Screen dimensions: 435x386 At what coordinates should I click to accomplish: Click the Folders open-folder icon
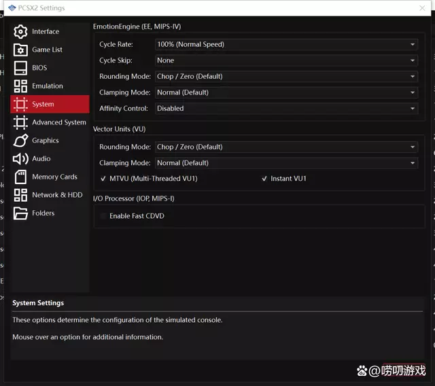20,213
